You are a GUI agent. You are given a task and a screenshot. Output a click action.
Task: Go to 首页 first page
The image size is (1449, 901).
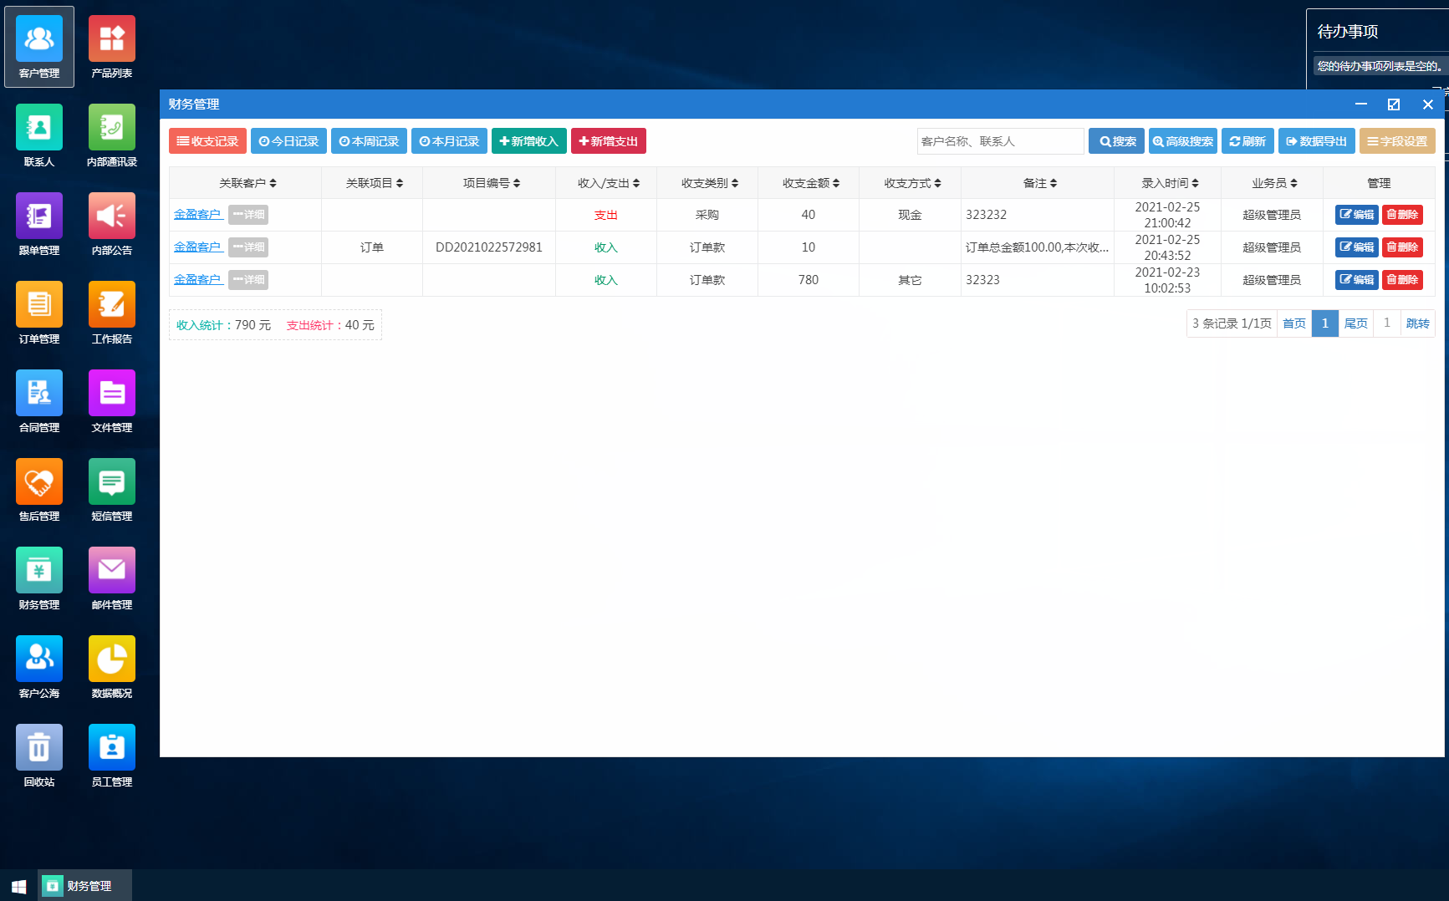(1294, 323)
